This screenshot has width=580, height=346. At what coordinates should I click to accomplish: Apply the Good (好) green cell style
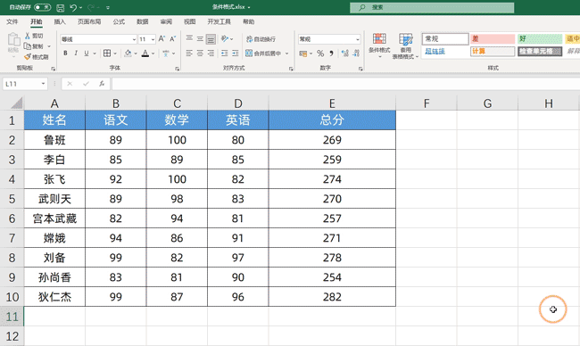tap(539, 39)
